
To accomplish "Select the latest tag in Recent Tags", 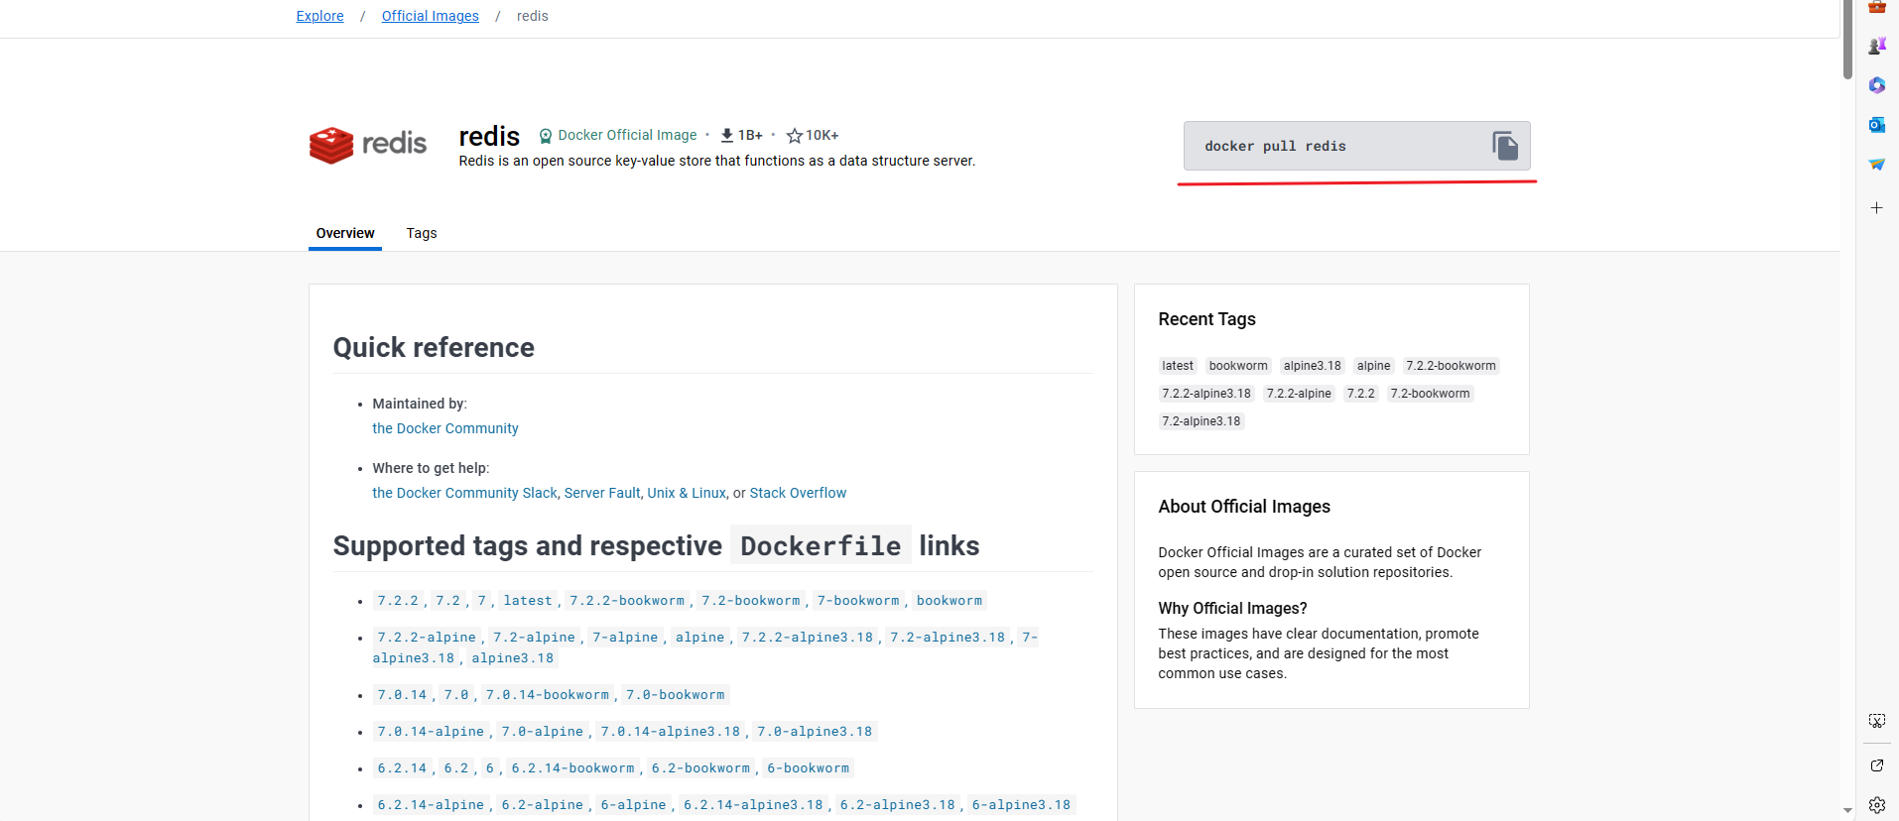I will [x=1178, y=366].
